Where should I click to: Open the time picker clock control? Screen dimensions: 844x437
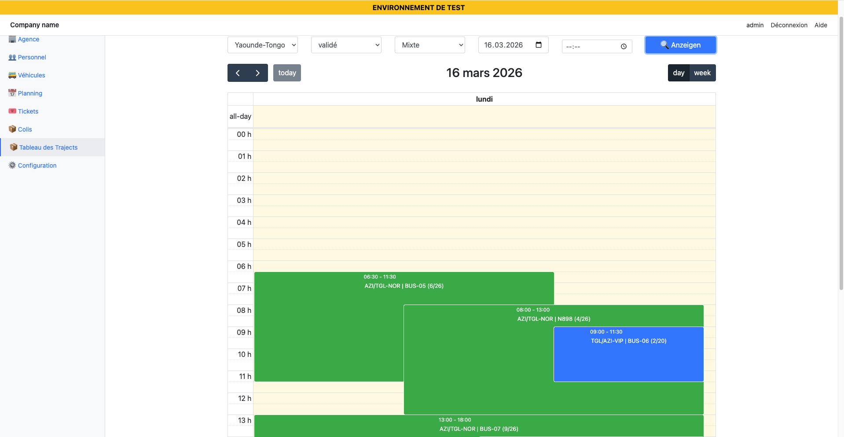coord(624,46)
